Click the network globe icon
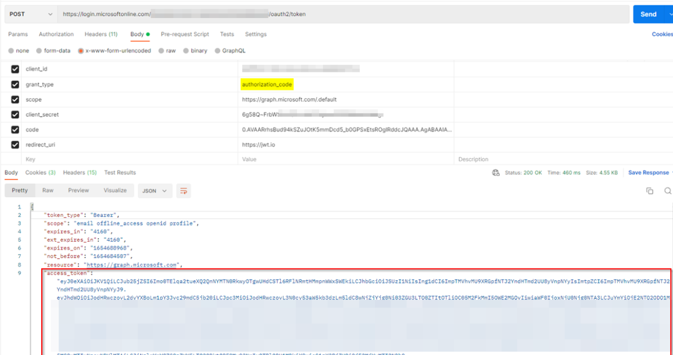 coord(496,173)
